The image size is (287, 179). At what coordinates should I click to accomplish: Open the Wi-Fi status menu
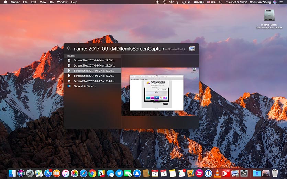pos(171,2)
